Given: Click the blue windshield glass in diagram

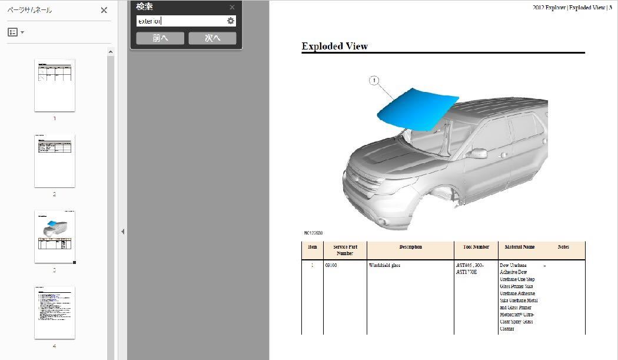Looking at the screenshot, I should (418, 110).
